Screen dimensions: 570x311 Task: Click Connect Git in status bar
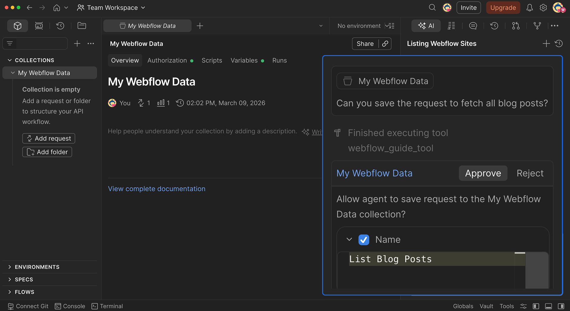pyautogui.click(x=28, y=306)
